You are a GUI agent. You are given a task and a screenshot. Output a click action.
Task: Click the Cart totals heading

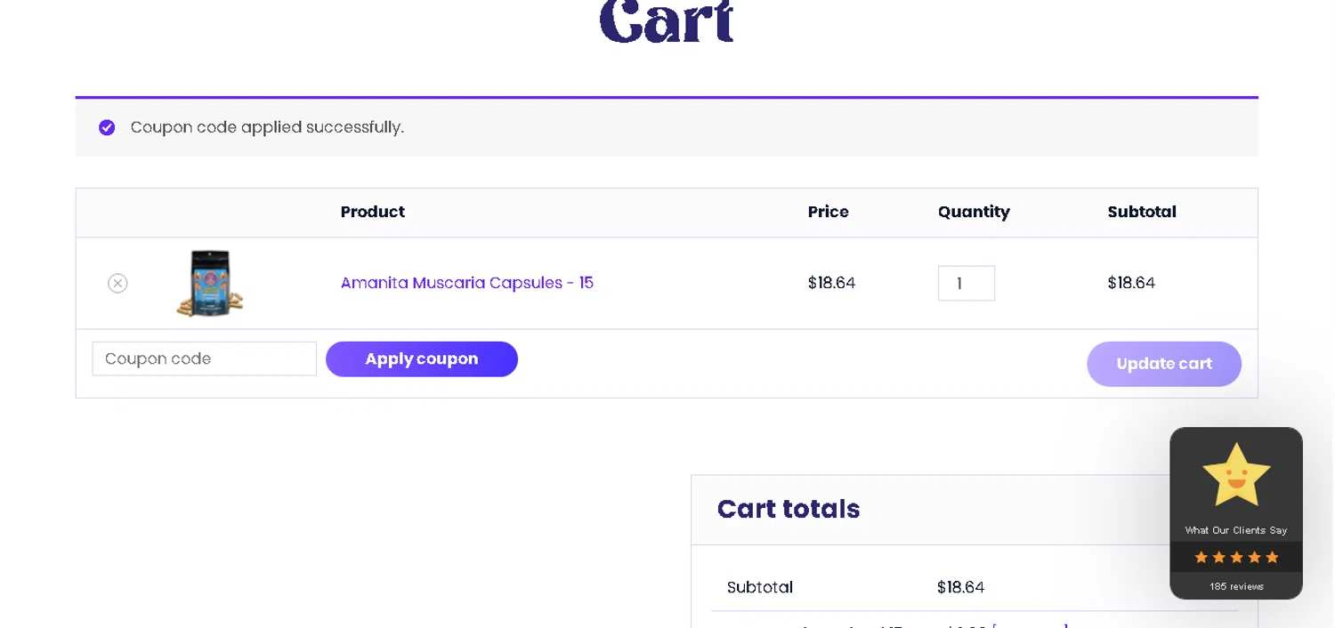coord(788,509)
